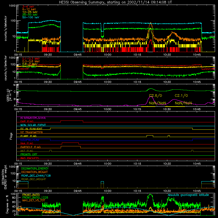The image size is (218, 218).
Task: Select the FRONTS_OFF flag label
Action: [x=29, y=155]
